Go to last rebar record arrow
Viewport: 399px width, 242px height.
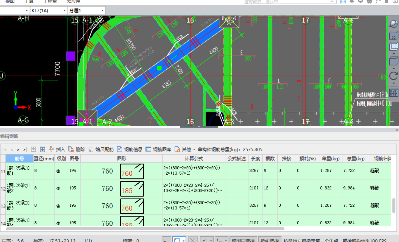(25, 150)
